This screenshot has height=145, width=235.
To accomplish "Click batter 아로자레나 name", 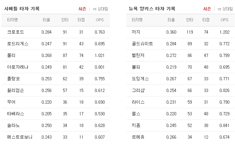I will coord(18,67).
